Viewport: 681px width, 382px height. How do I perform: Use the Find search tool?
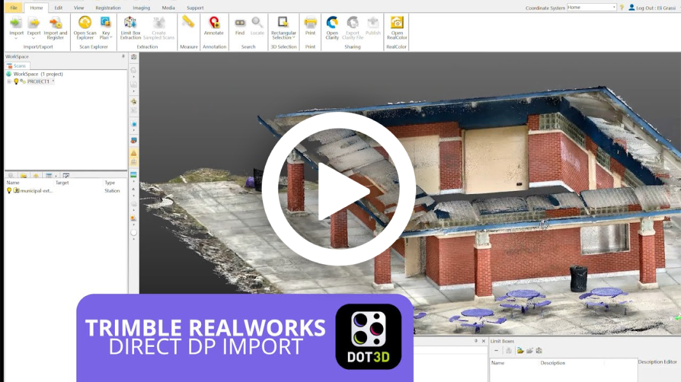[x=239, y=29]
